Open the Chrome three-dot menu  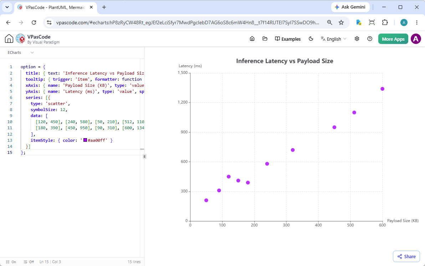point(417,22)
